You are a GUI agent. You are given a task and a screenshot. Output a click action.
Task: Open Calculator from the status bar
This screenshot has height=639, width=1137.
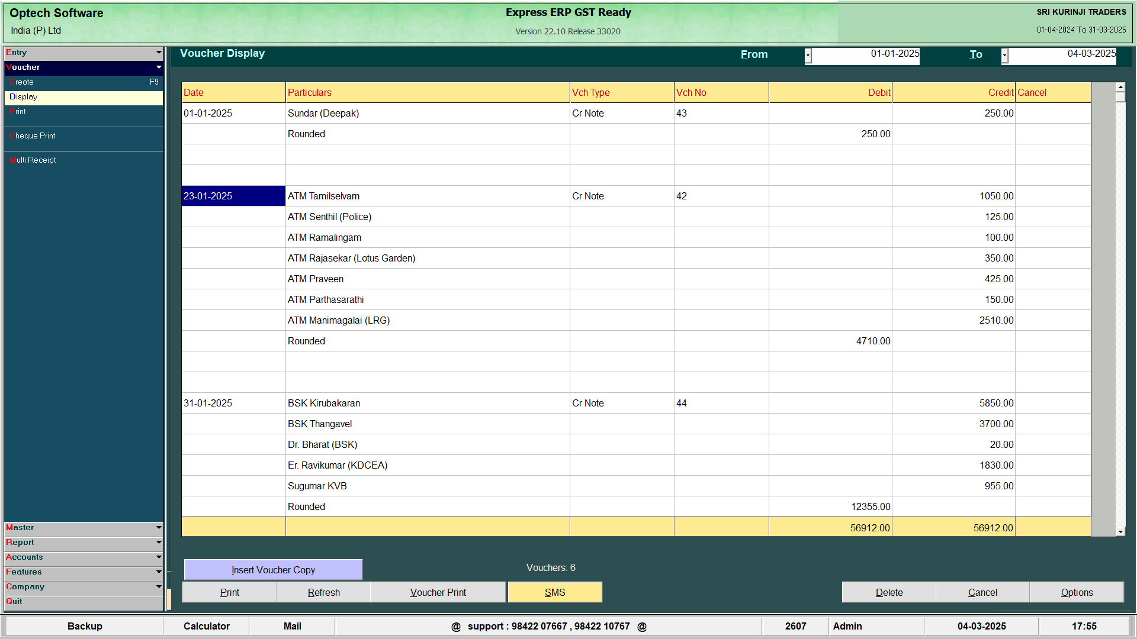click(206, 626)
